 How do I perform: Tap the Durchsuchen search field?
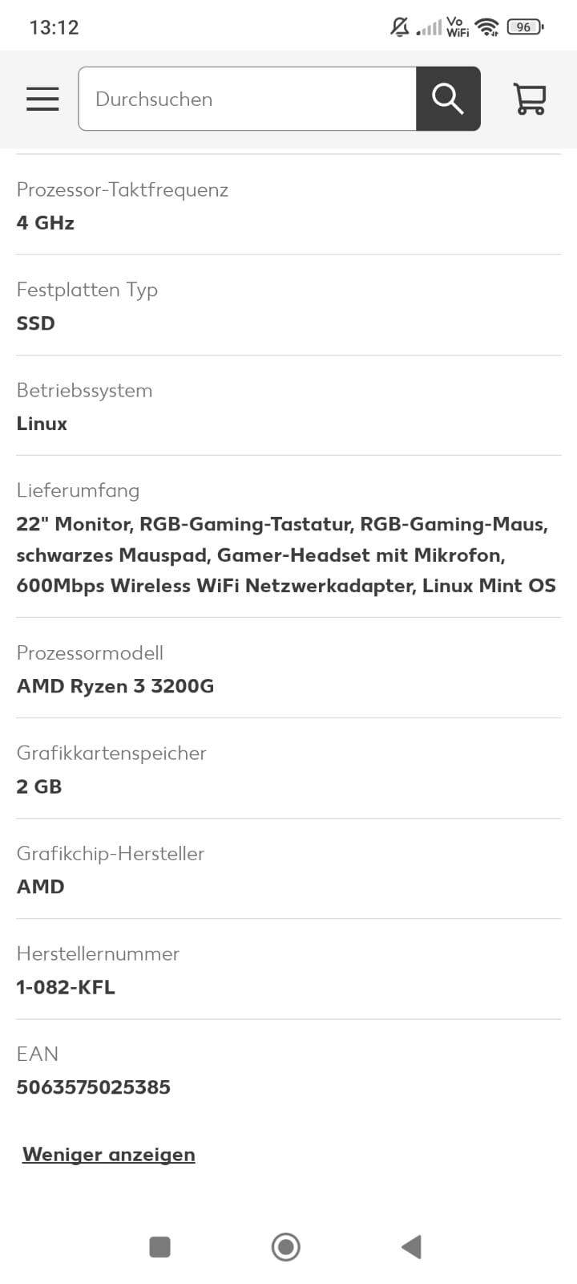[247, 99]
